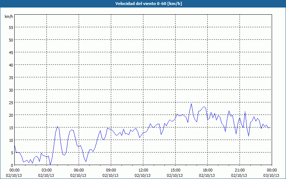
Task: Click the '03/10/13' date label
Action: click(271, 175)
